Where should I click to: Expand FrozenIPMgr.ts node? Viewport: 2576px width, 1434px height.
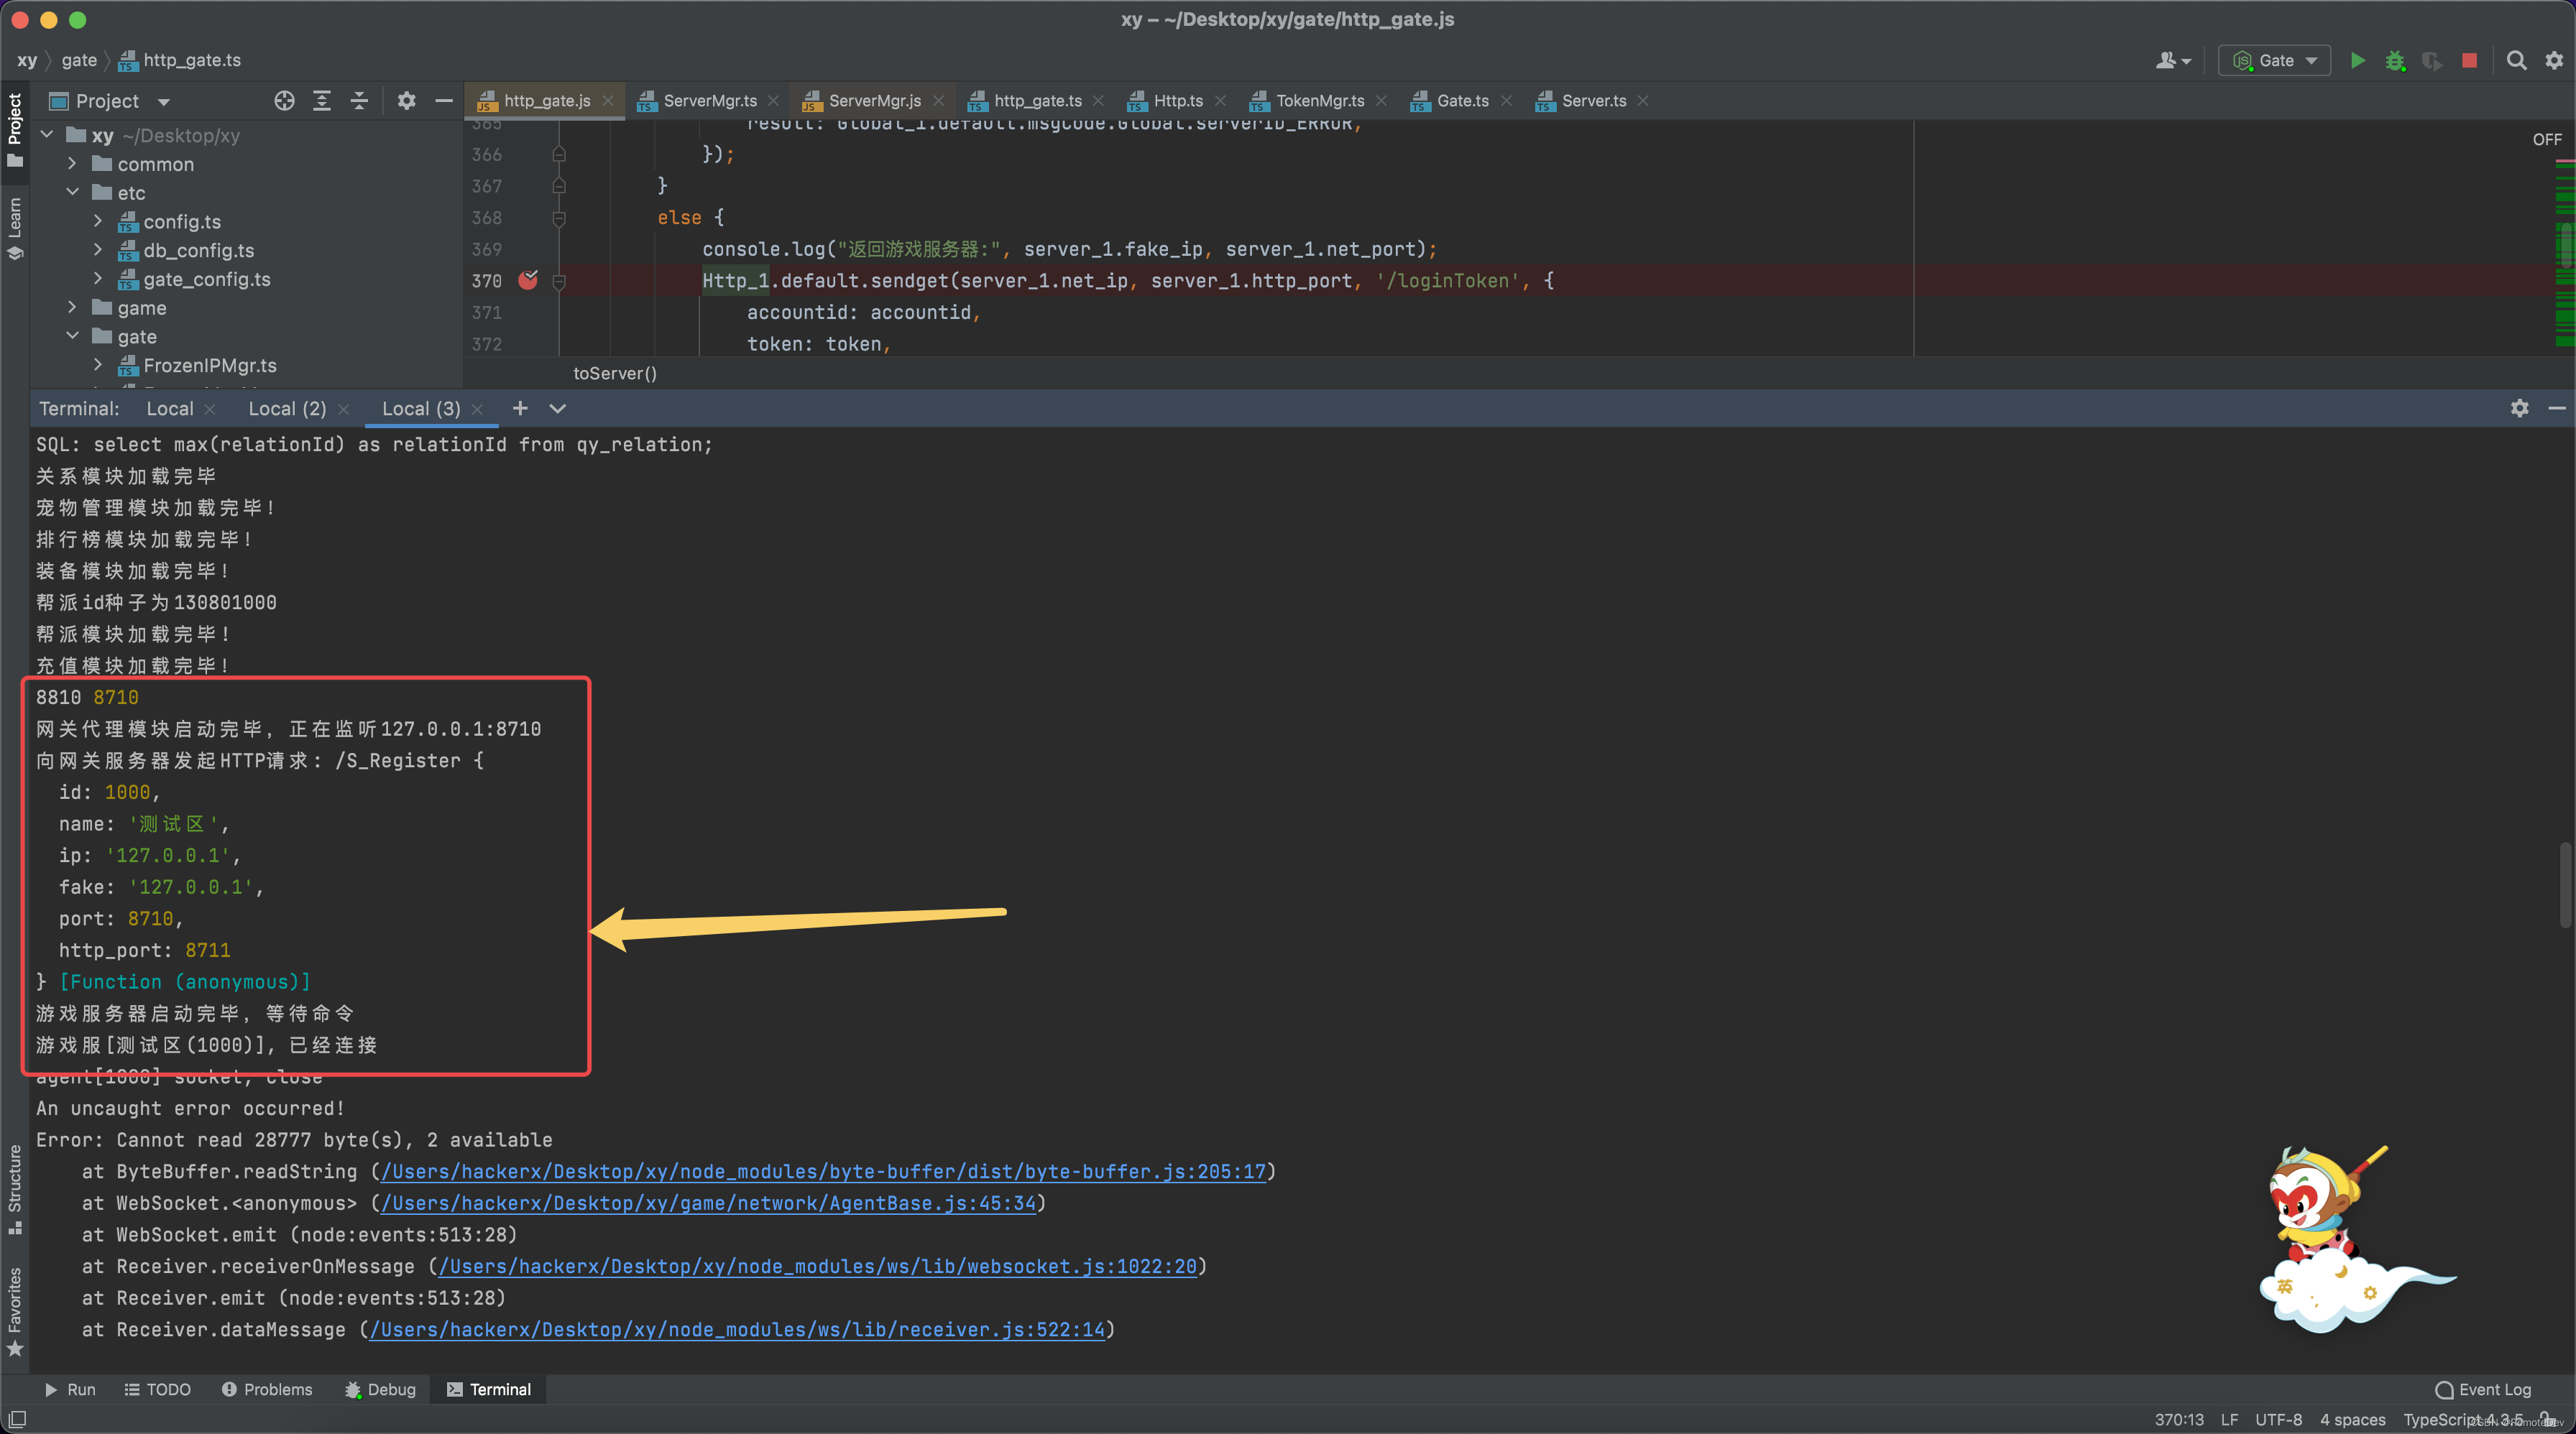(98, 365)
